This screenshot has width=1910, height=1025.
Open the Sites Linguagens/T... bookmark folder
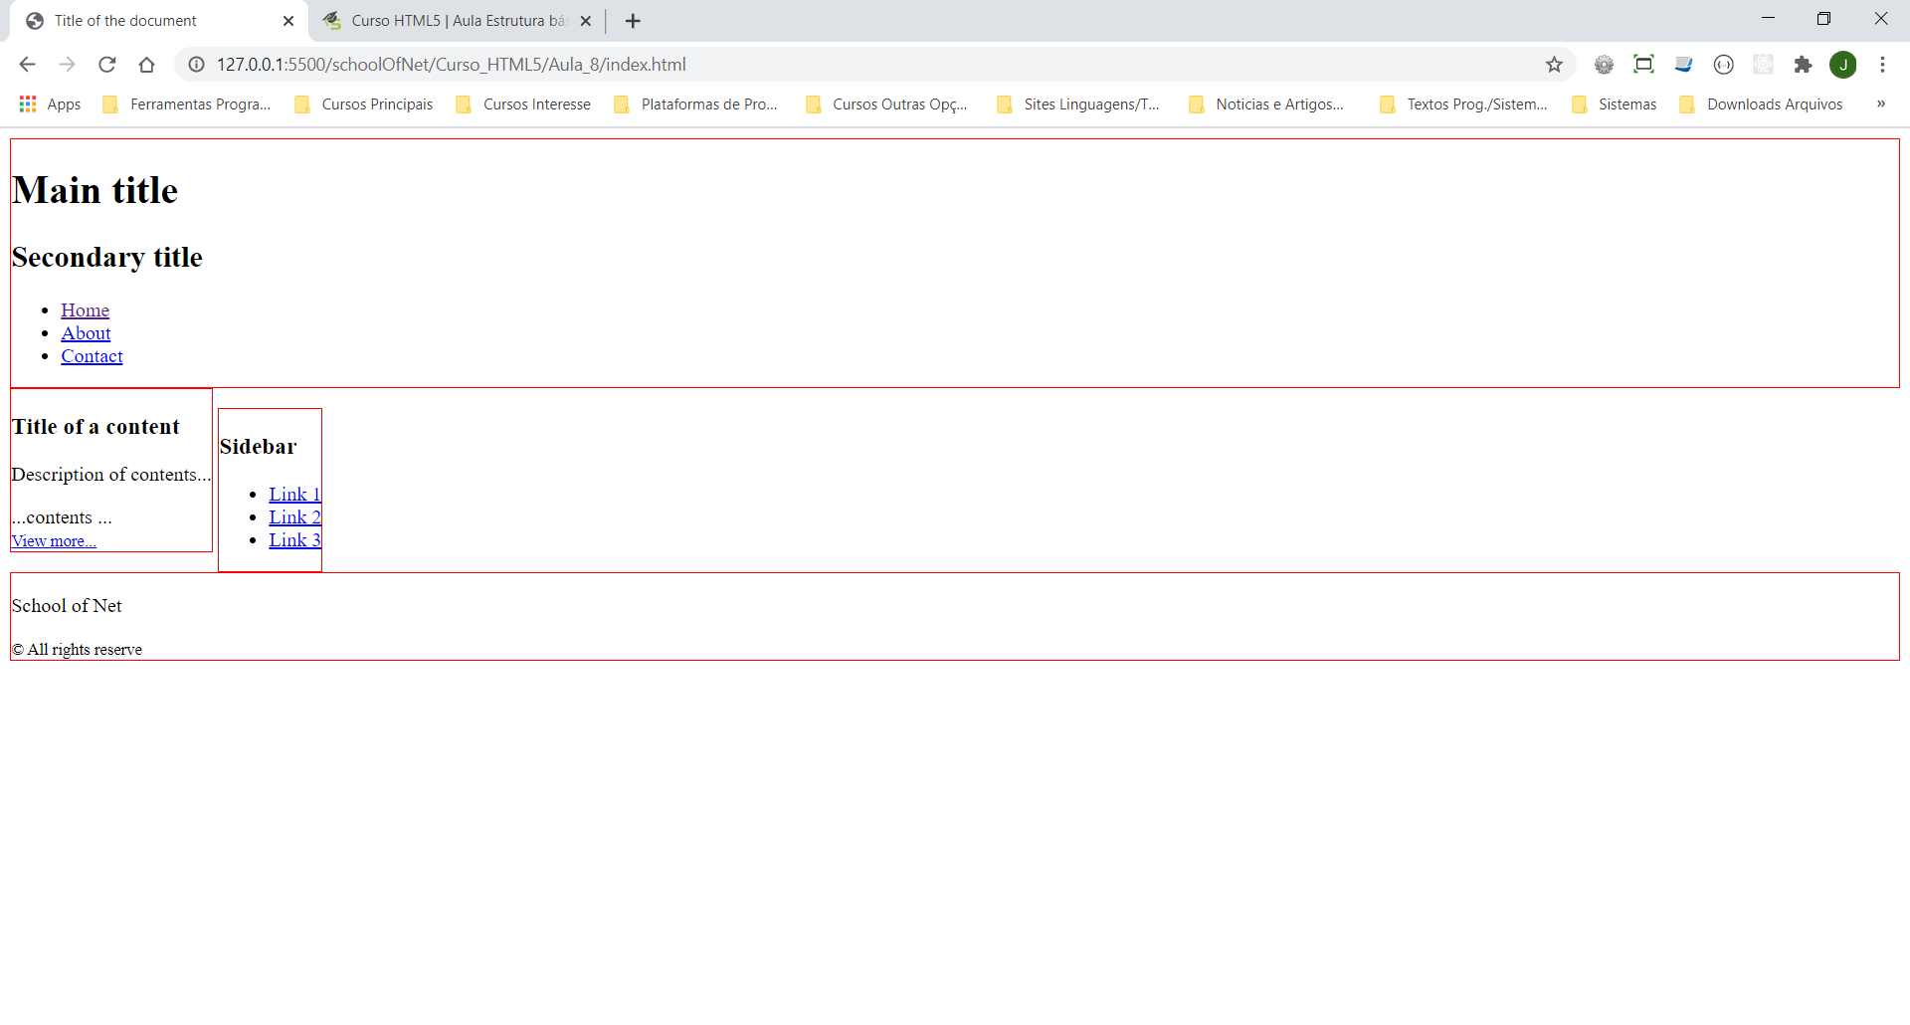point(1078,104)
